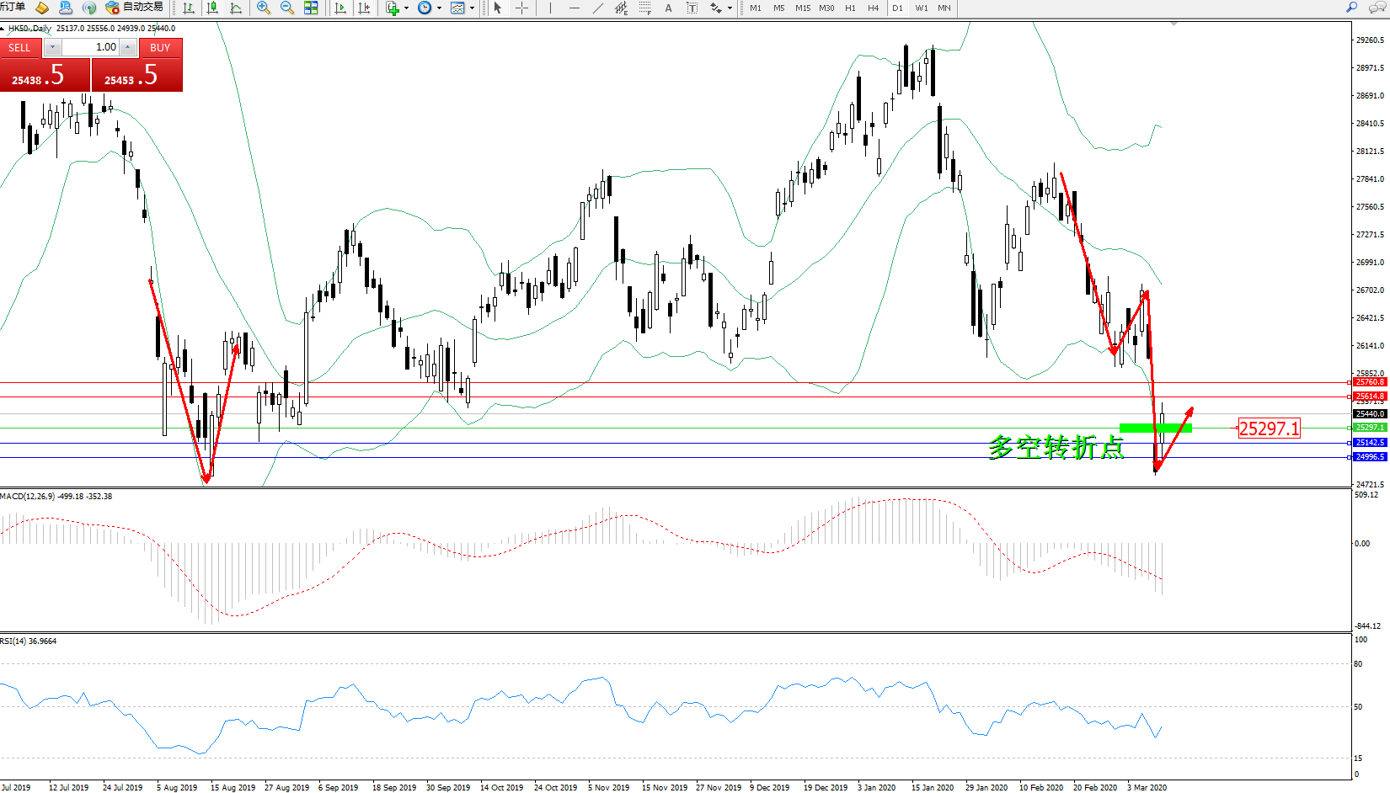Select the crosshair cursor tool
Image resolution: width=1390 pixels, height=793 pixels.
521,8
